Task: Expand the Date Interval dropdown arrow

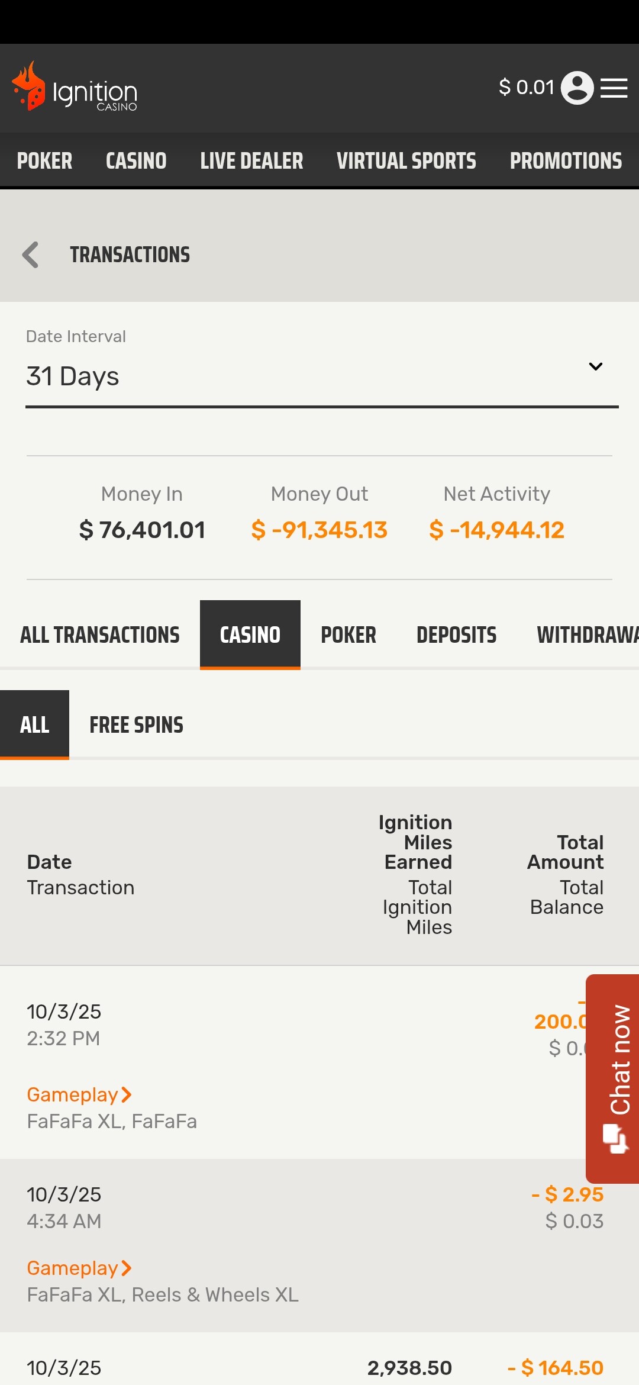Action: 595,366
